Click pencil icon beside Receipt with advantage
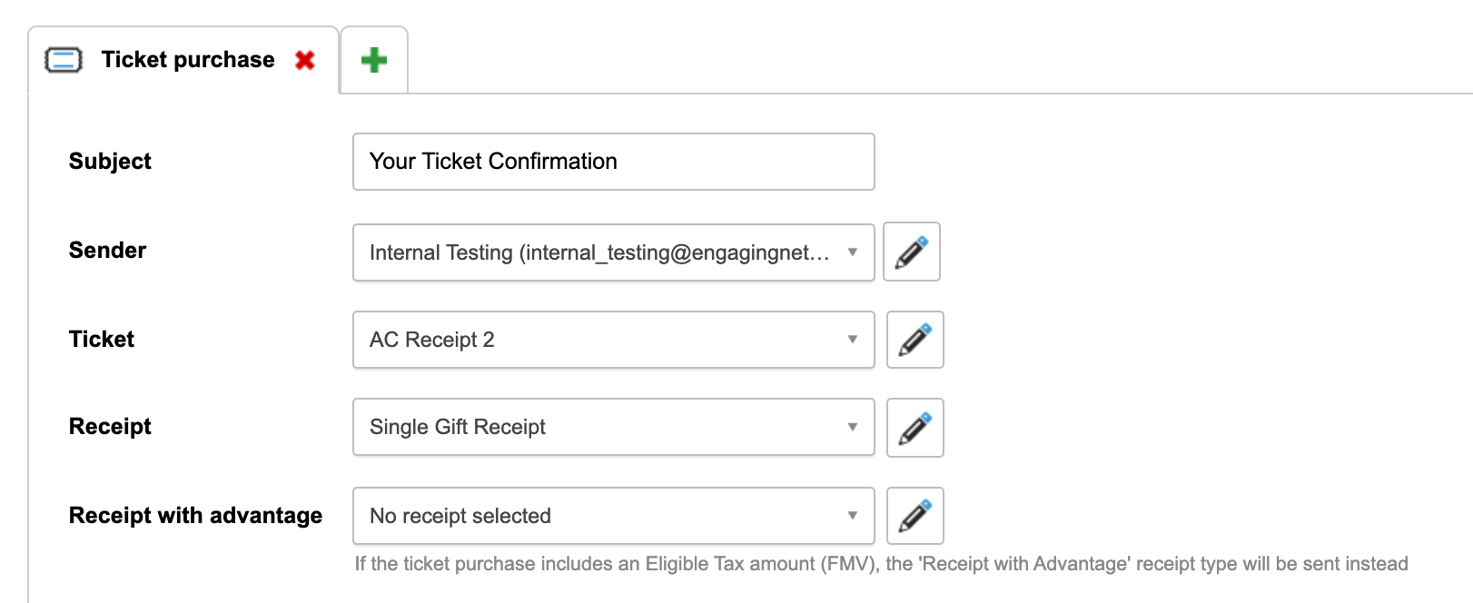1473x603 pixels. (915, 516)
